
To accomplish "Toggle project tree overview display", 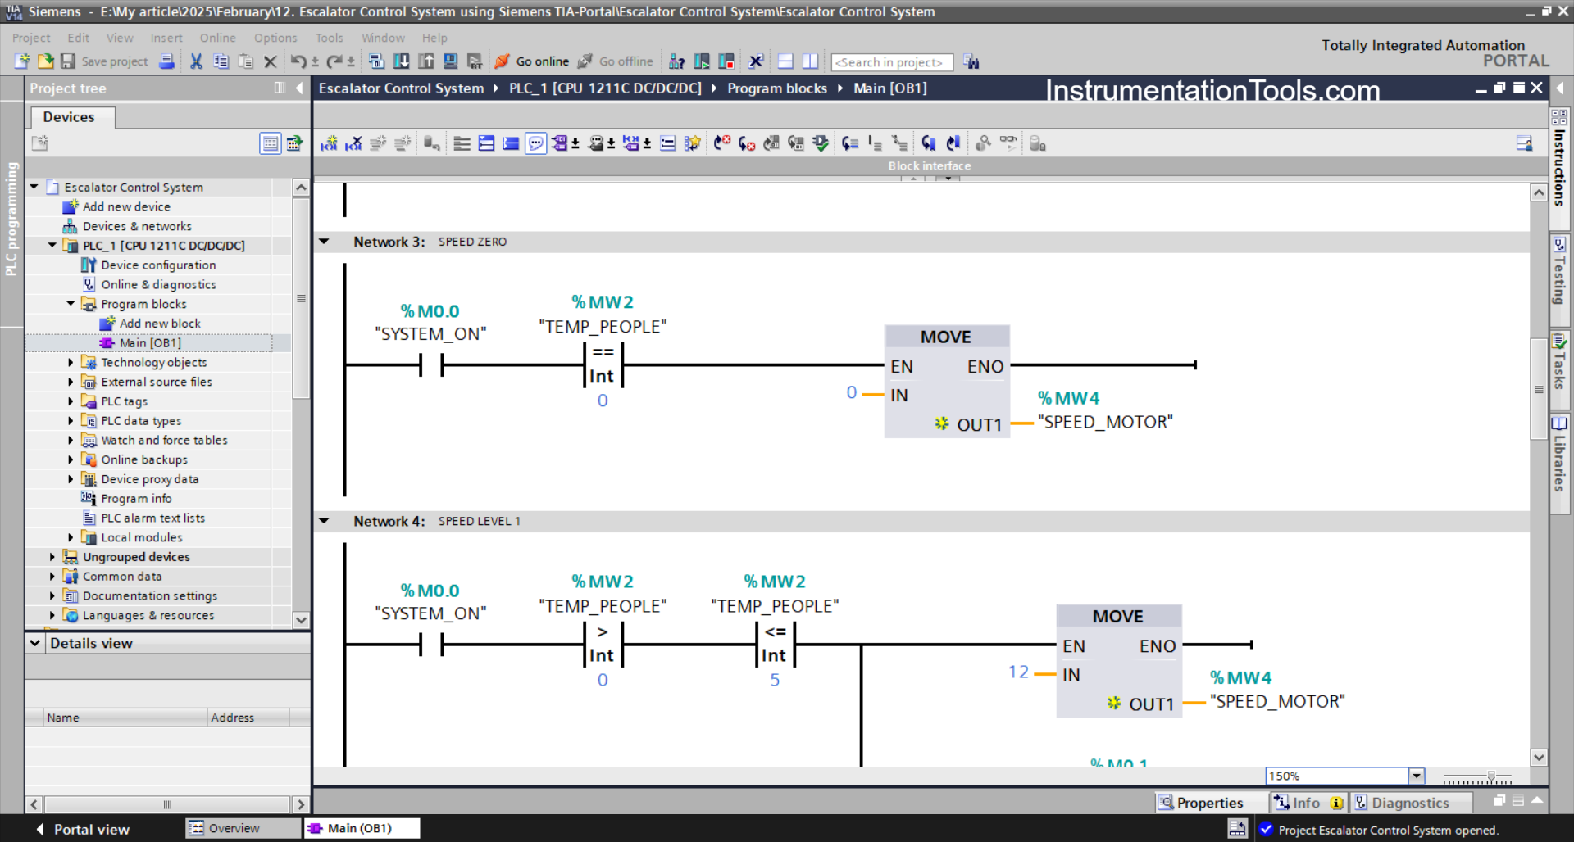I will click(x=270, y=143).
